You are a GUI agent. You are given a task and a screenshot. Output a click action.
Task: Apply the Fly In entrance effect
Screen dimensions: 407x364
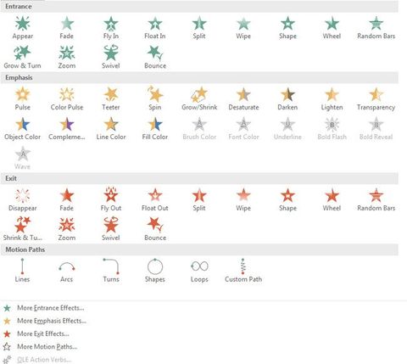point(111,28)
